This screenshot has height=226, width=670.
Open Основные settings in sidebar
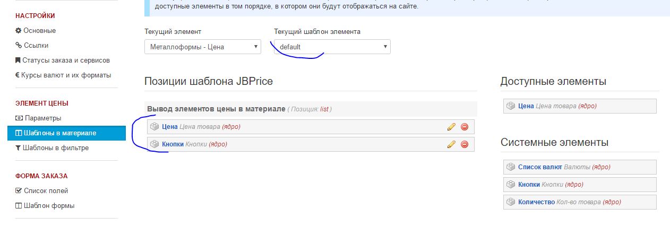[39, 31]
